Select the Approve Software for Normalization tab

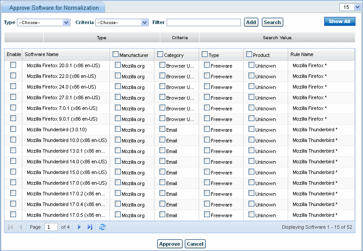(54, 8)
